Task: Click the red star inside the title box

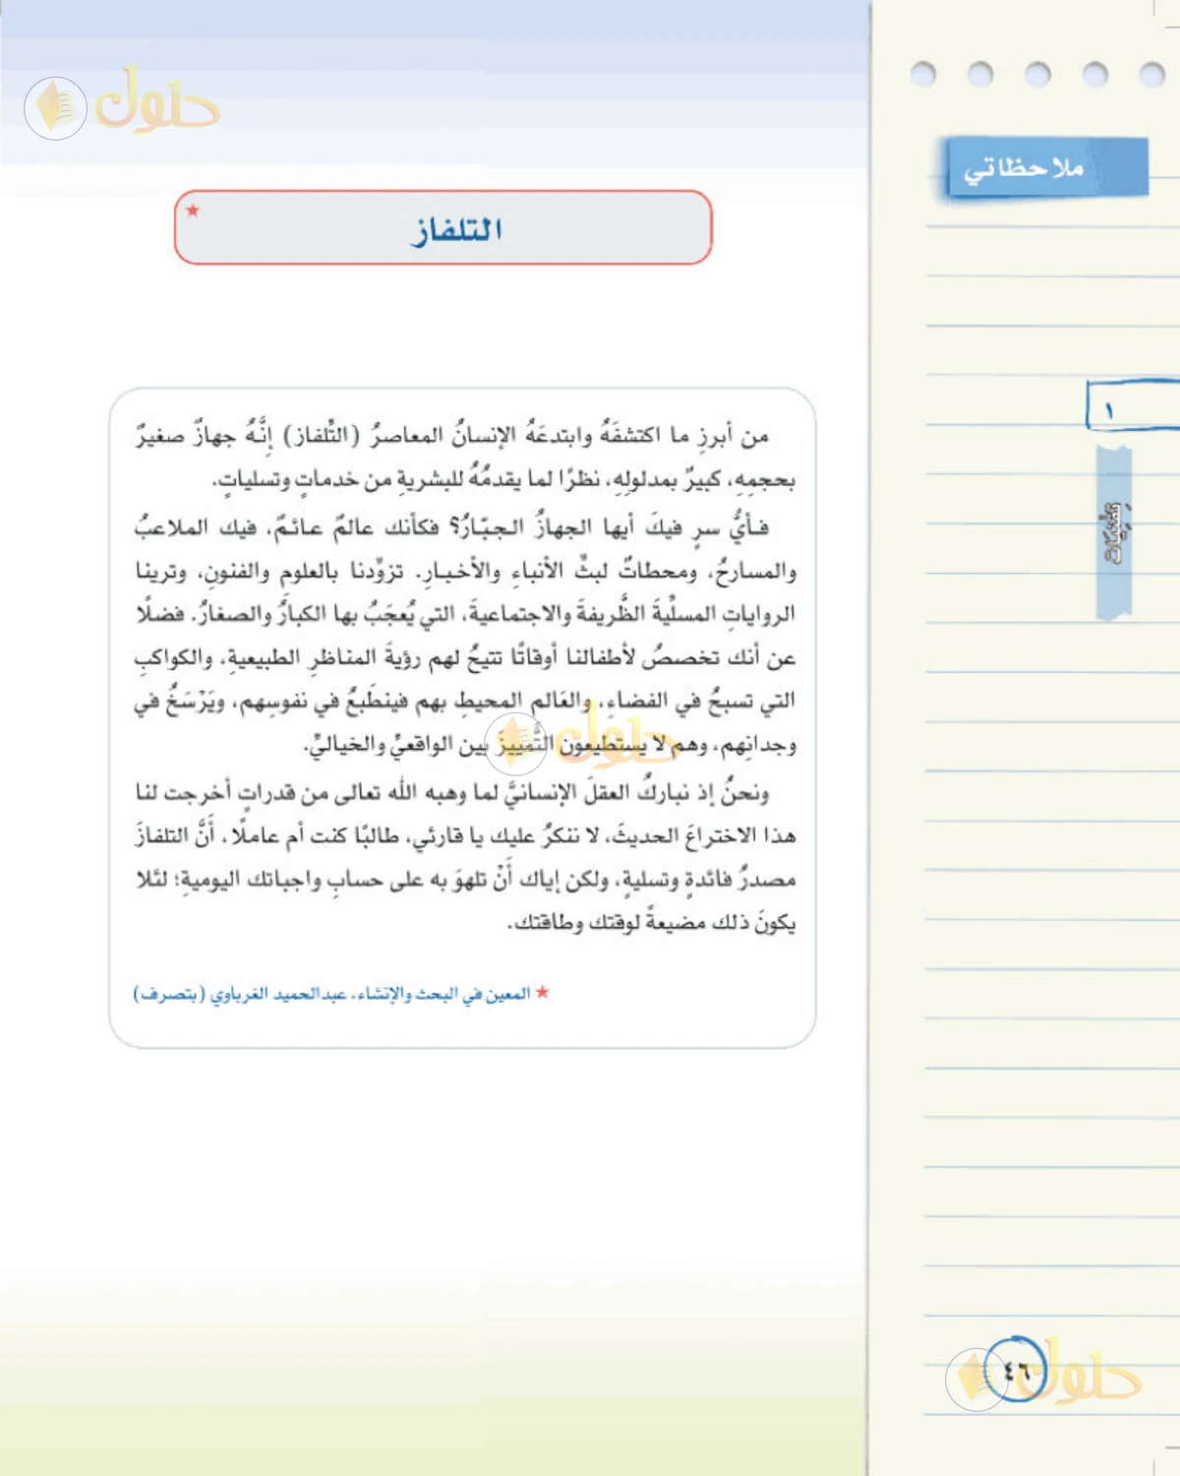Action: tap(193, 210)
